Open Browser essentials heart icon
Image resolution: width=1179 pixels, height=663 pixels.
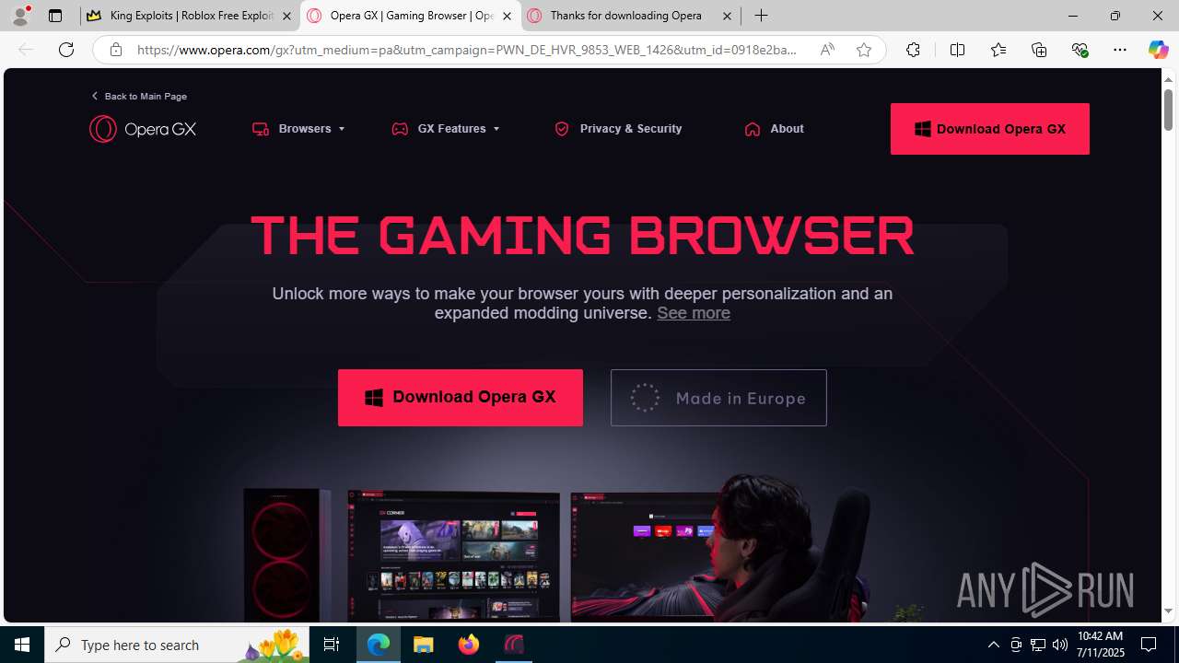(1080, 50)
